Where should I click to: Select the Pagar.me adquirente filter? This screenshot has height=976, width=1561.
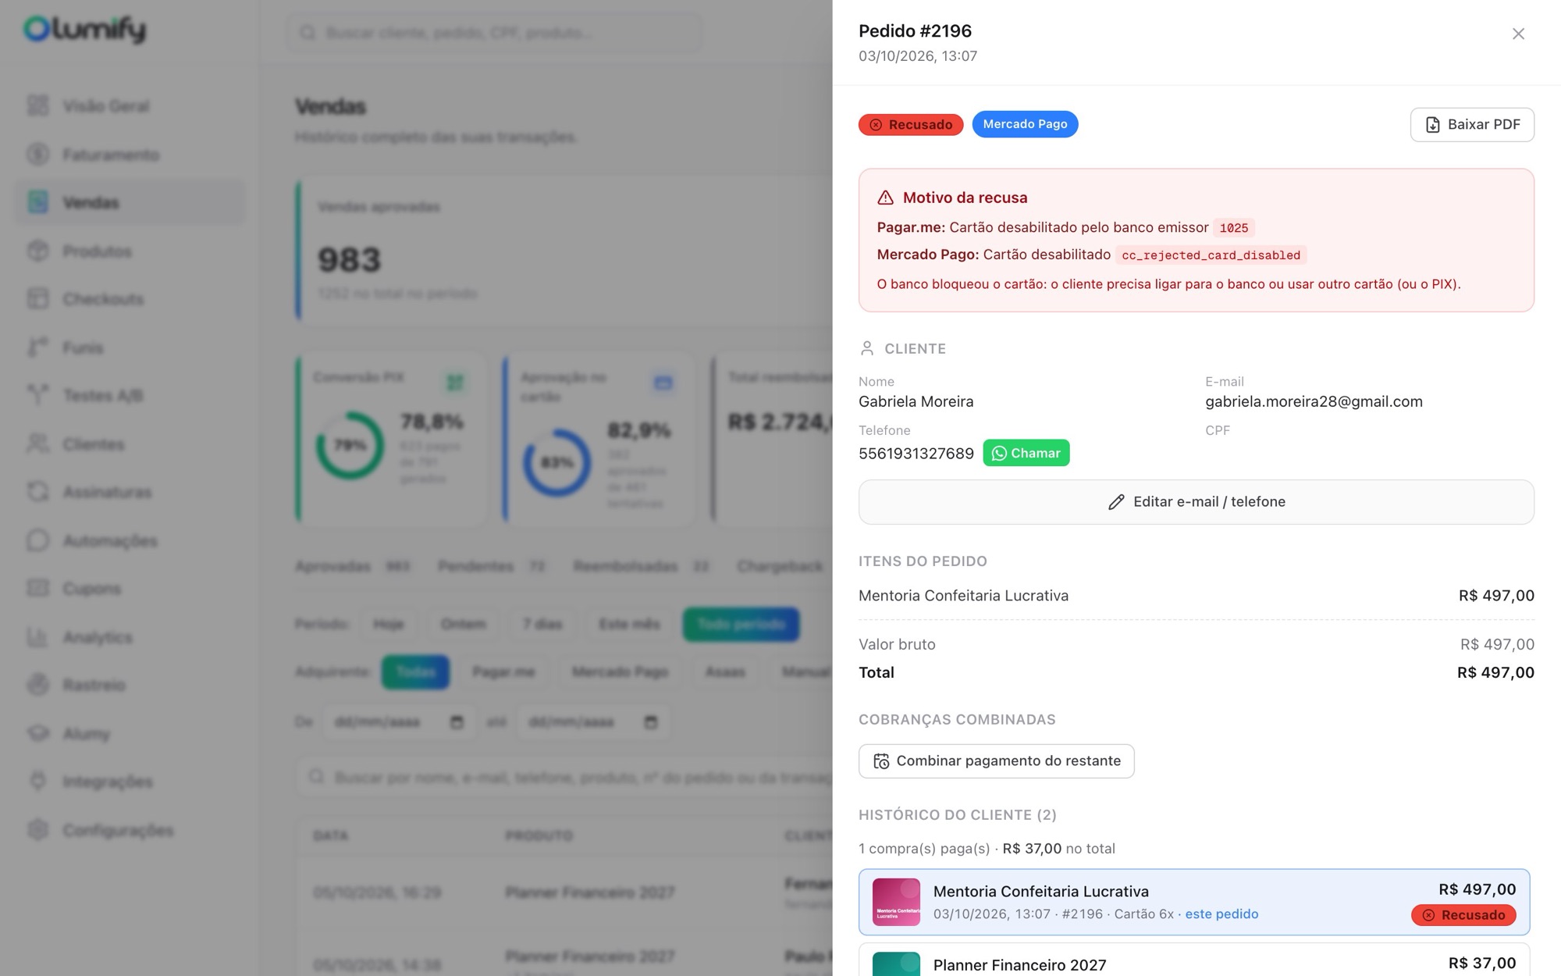click(503, 672)
